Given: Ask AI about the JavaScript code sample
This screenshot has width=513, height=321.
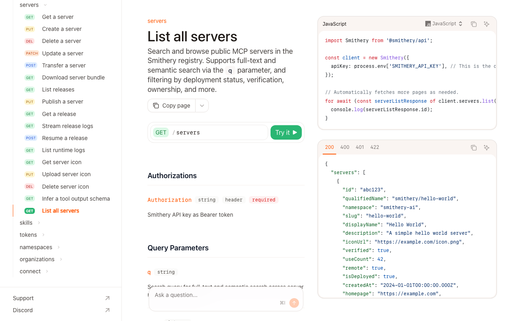Looking at the screenshot, I should point(487,24).
